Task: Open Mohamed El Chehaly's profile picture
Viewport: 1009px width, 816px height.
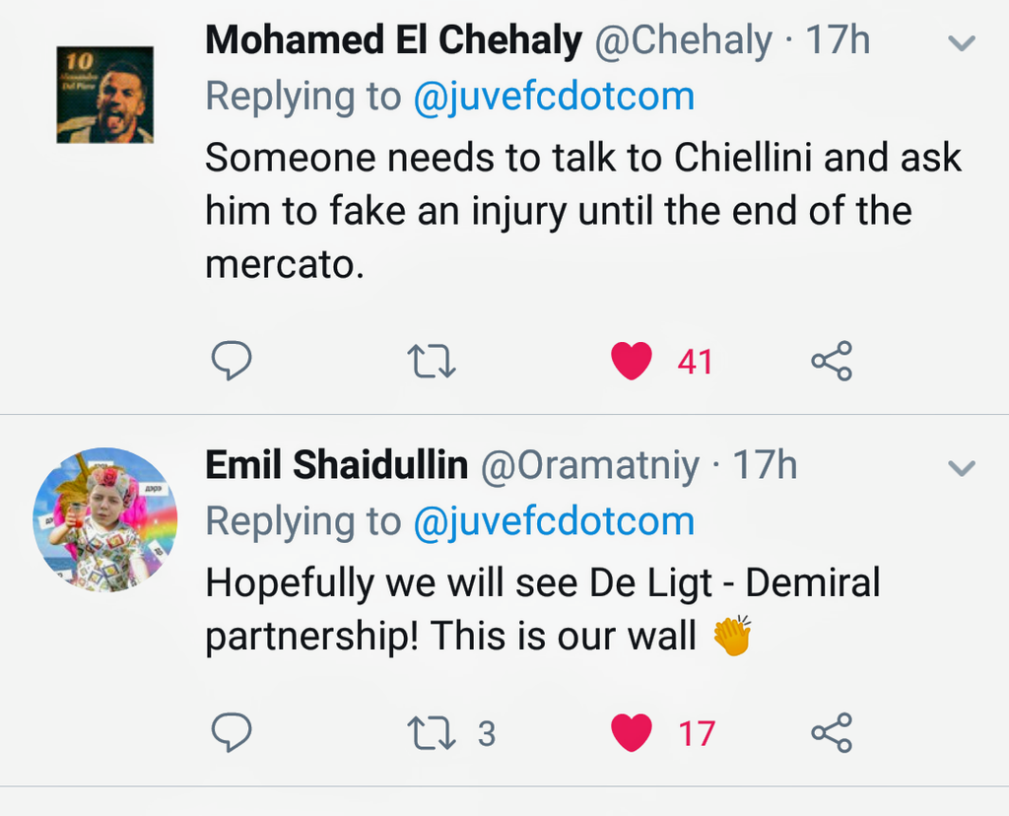Action: tap(105, 95)
